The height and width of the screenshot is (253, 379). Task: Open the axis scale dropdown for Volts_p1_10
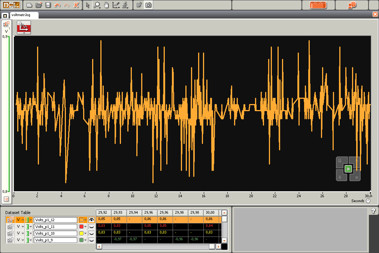29,233
